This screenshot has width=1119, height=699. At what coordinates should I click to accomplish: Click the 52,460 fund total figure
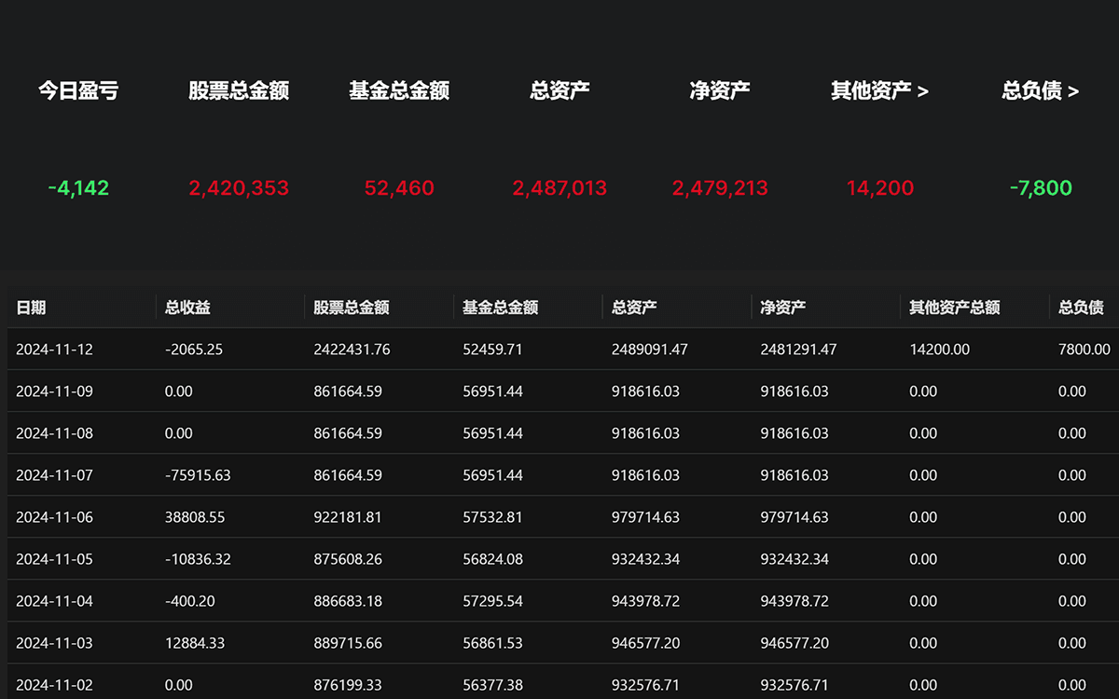399,188
